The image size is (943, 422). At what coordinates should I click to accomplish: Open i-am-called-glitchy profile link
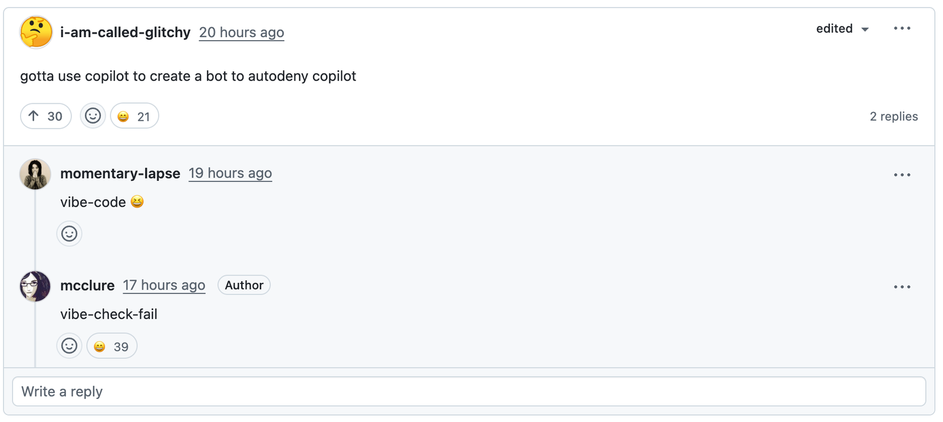[125, 32]
